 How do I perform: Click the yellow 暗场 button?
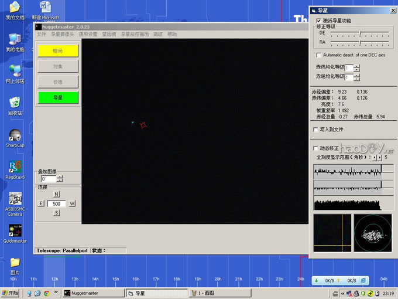(57, 51)
